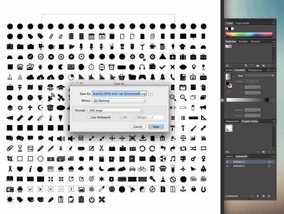Click the default graphic style thumbnail

click(x=229, y=129)
